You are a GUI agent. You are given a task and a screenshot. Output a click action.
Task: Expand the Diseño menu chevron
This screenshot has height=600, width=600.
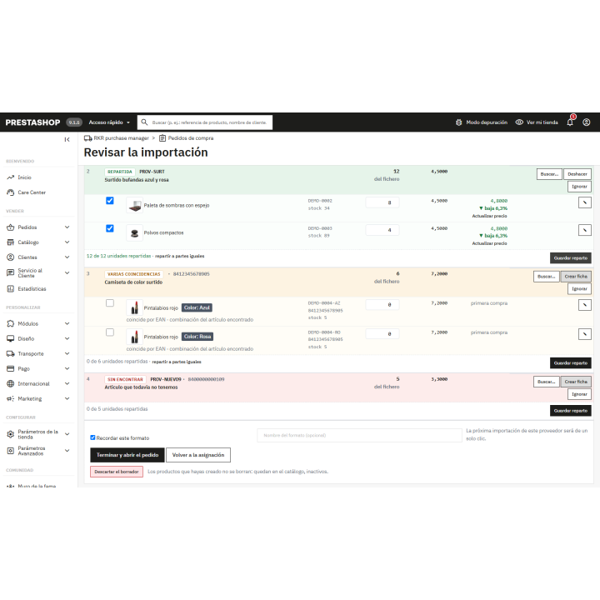point(67,338)
